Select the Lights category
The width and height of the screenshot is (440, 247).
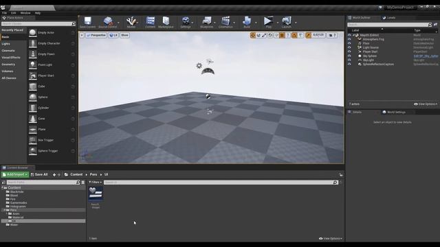click(x=6, y=44)
